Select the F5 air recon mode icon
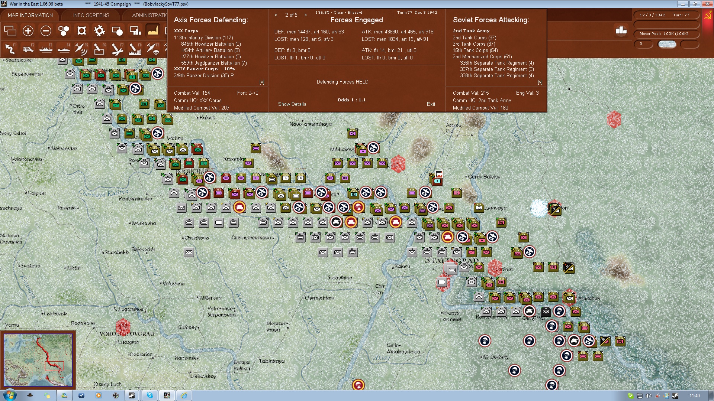Screen dimensions: 714x401 pyautogui.click(x=81, y=49)
